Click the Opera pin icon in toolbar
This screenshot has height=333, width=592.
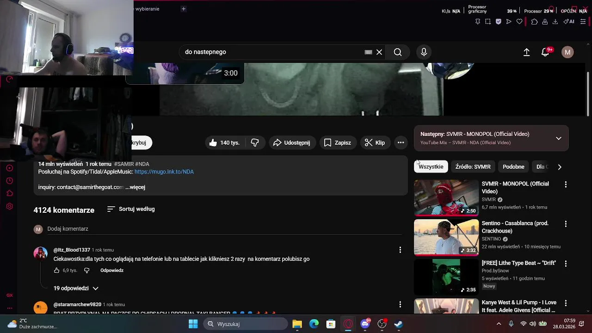(x=478, y=21)
